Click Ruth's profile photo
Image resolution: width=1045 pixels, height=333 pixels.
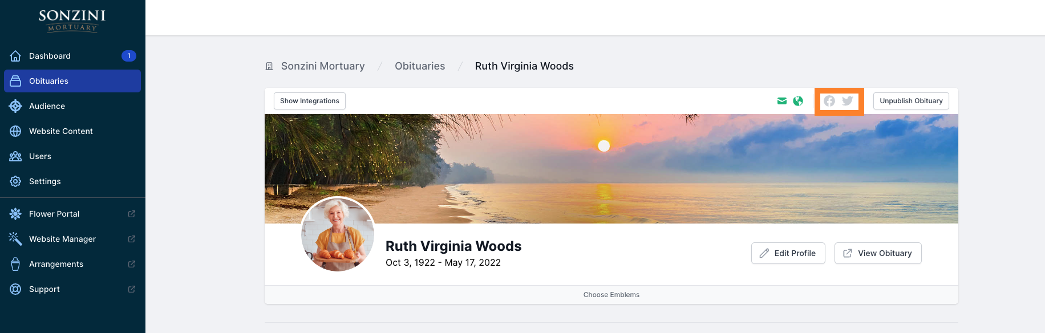(x=337, y=234)
